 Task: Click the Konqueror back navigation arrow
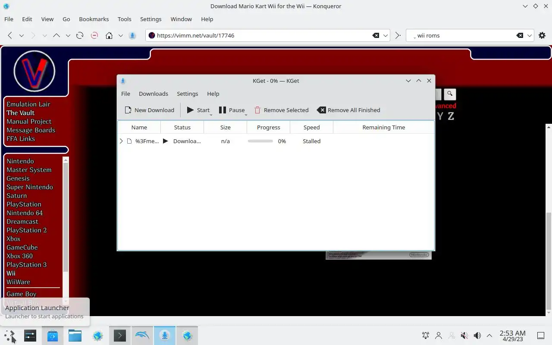click(x=10, y=35)
